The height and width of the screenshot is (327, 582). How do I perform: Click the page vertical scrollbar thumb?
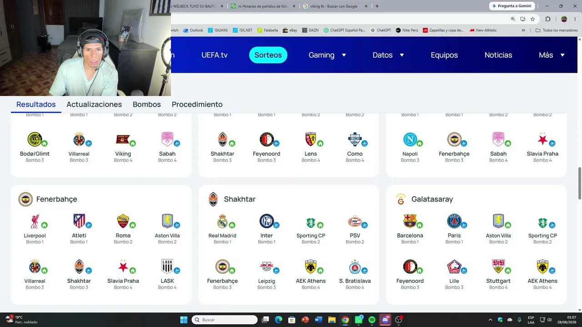pos(579,183)
